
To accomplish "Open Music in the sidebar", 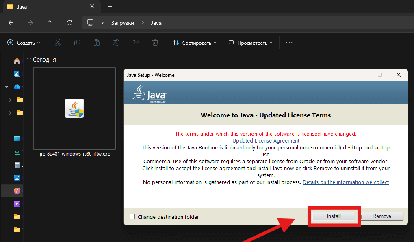I will [x=17, y=190].
